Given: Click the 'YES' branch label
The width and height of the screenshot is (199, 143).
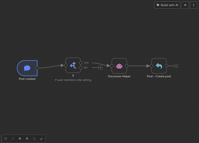Looking at the screenshot, I should (x=86, y=63).
